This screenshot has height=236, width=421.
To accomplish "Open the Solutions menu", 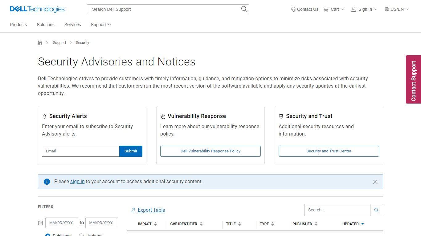I will (x=46, y=25).
